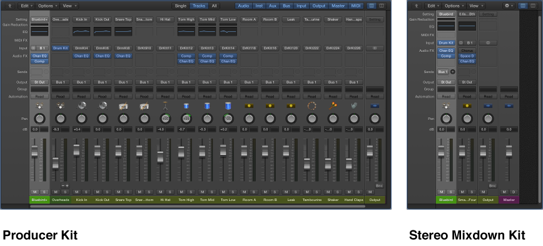Click the Snare Top channel snare icon
The image size is (543, 246).
pos(123,106)
